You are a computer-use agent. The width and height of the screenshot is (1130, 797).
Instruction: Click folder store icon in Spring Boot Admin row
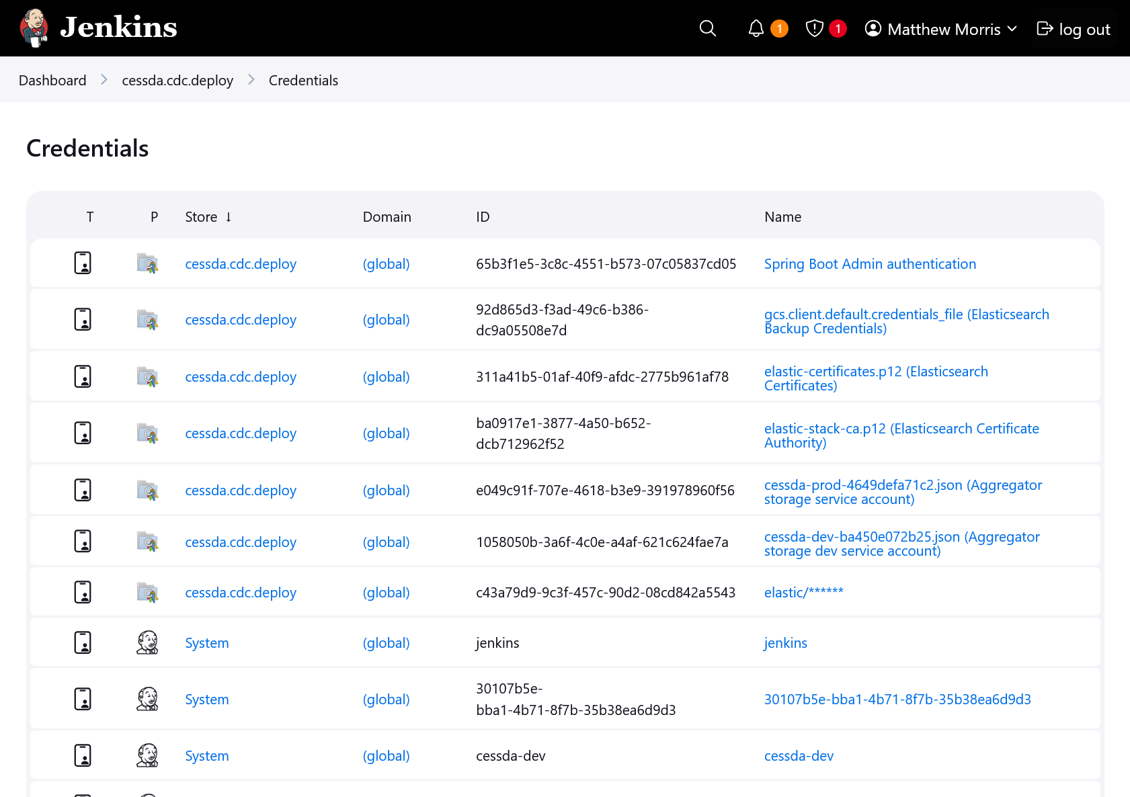(x=147, y=263)
